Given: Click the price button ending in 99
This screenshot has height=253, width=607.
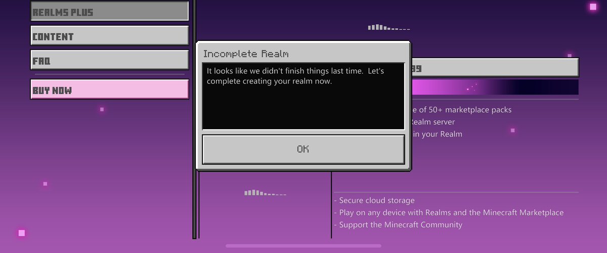Looking at the screenshot, I should 495,68.
